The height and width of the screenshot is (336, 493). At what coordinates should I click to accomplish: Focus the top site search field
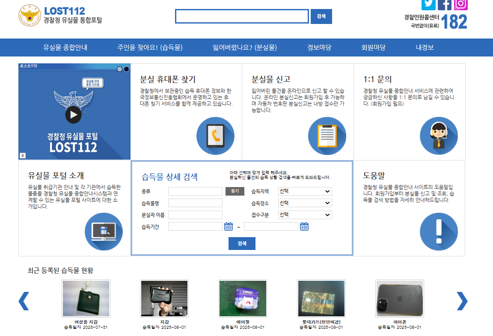click(x=242, y=16)
